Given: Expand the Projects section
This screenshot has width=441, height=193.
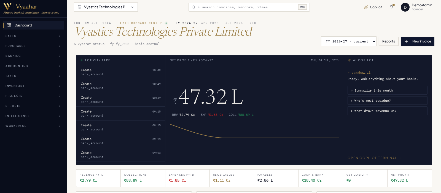Looking at the screenshot, I should [x=33, y=96].
